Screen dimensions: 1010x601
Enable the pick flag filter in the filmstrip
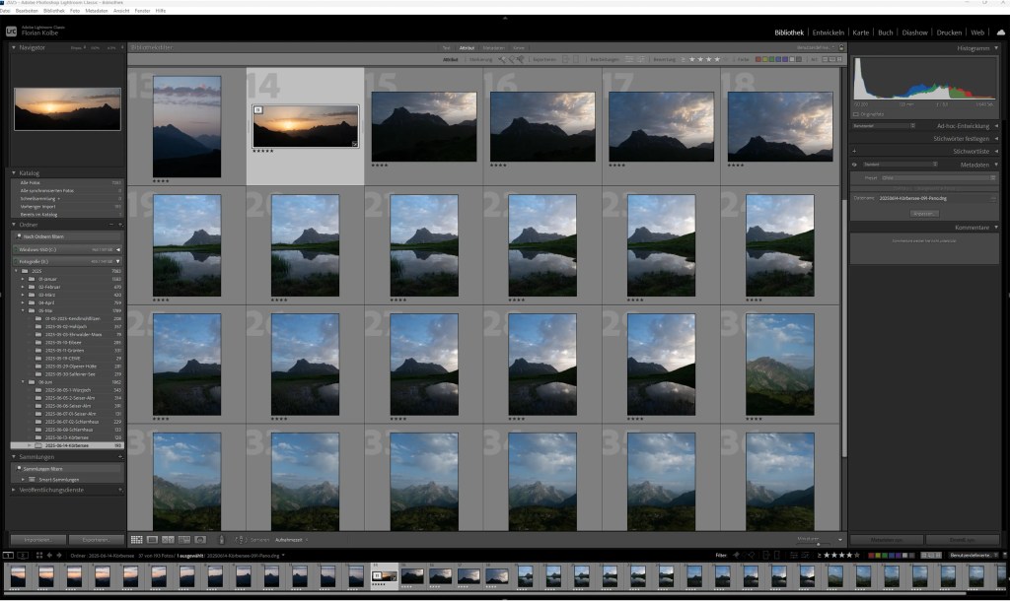coord(737,557)
